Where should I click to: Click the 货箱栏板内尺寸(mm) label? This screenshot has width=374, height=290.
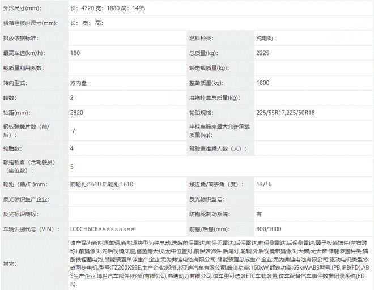[30, 23]
